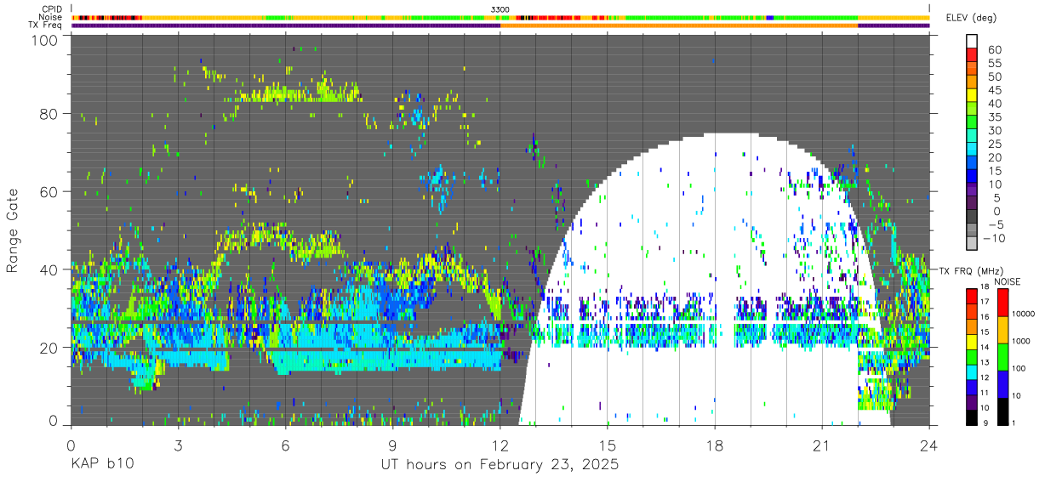This screenshot has height=482, width=1045.
Task: Click the purple TX Freq strip before 12 UT
Action: point(285,26)
